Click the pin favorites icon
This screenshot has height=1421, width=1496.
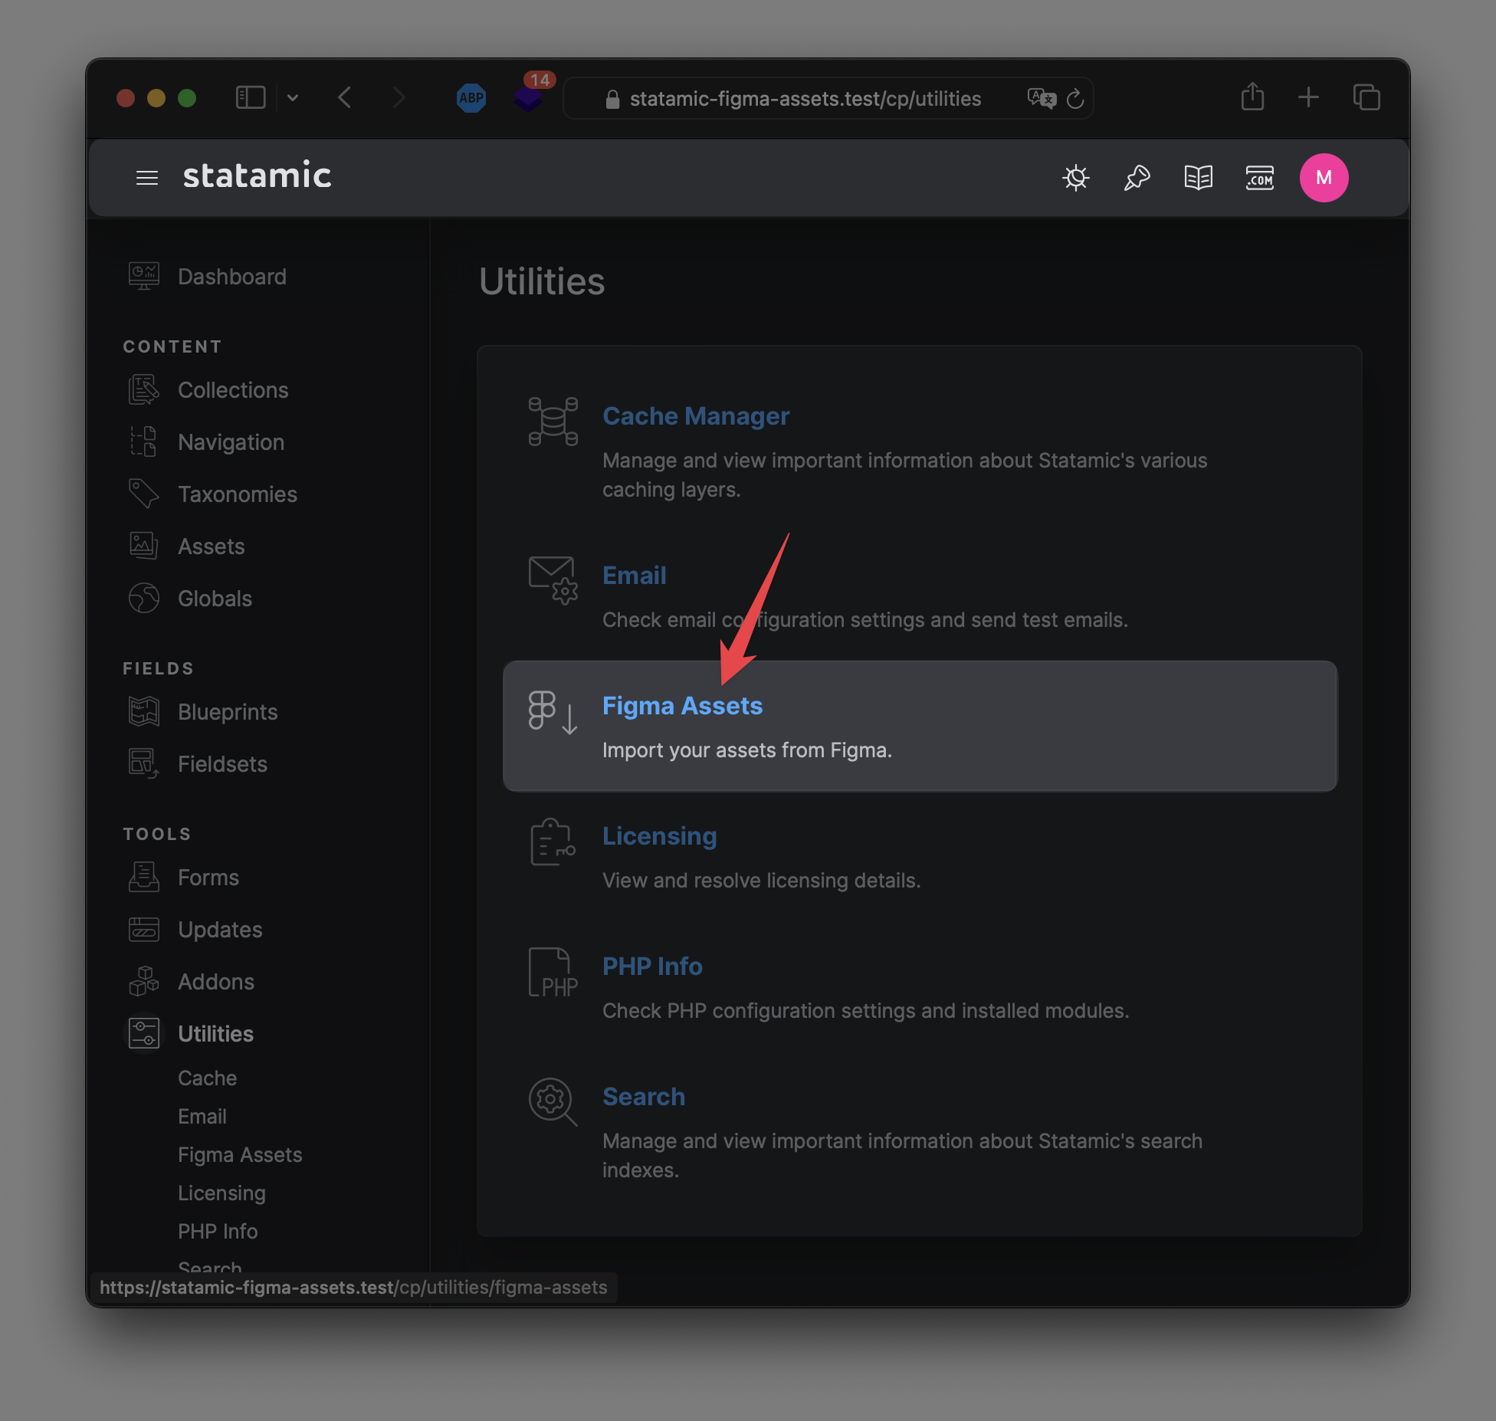[x=1137, y=178]
